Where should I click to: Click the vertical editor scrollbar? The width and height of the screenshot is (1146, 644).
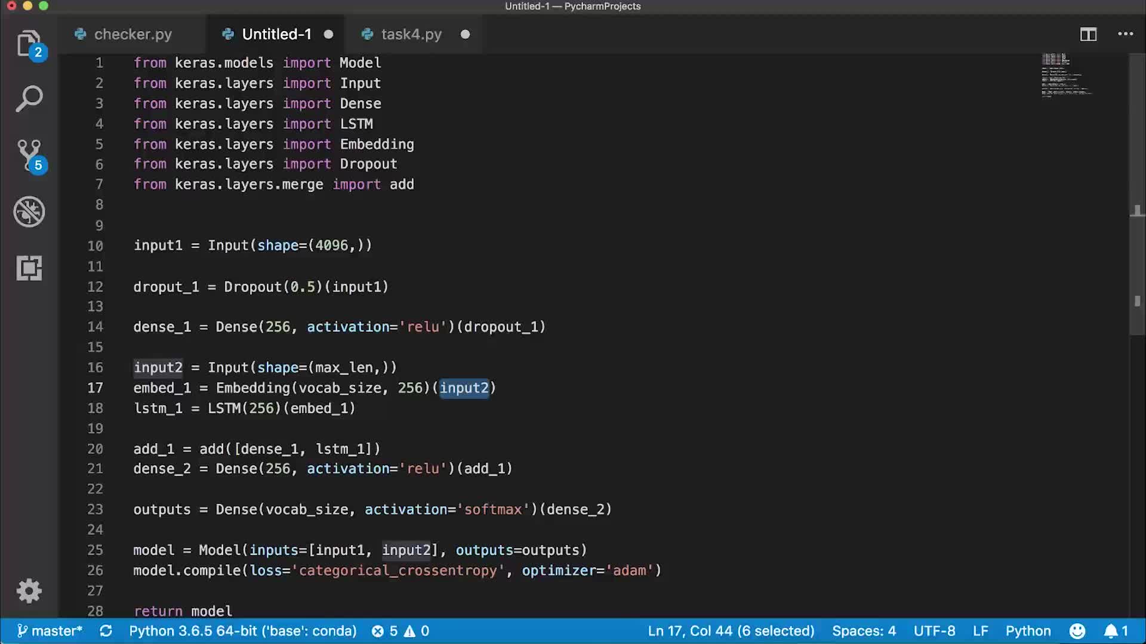(1137, 194)
